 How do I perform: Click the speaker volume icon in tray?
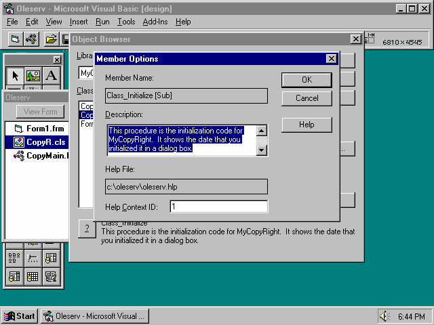point(385,316)
